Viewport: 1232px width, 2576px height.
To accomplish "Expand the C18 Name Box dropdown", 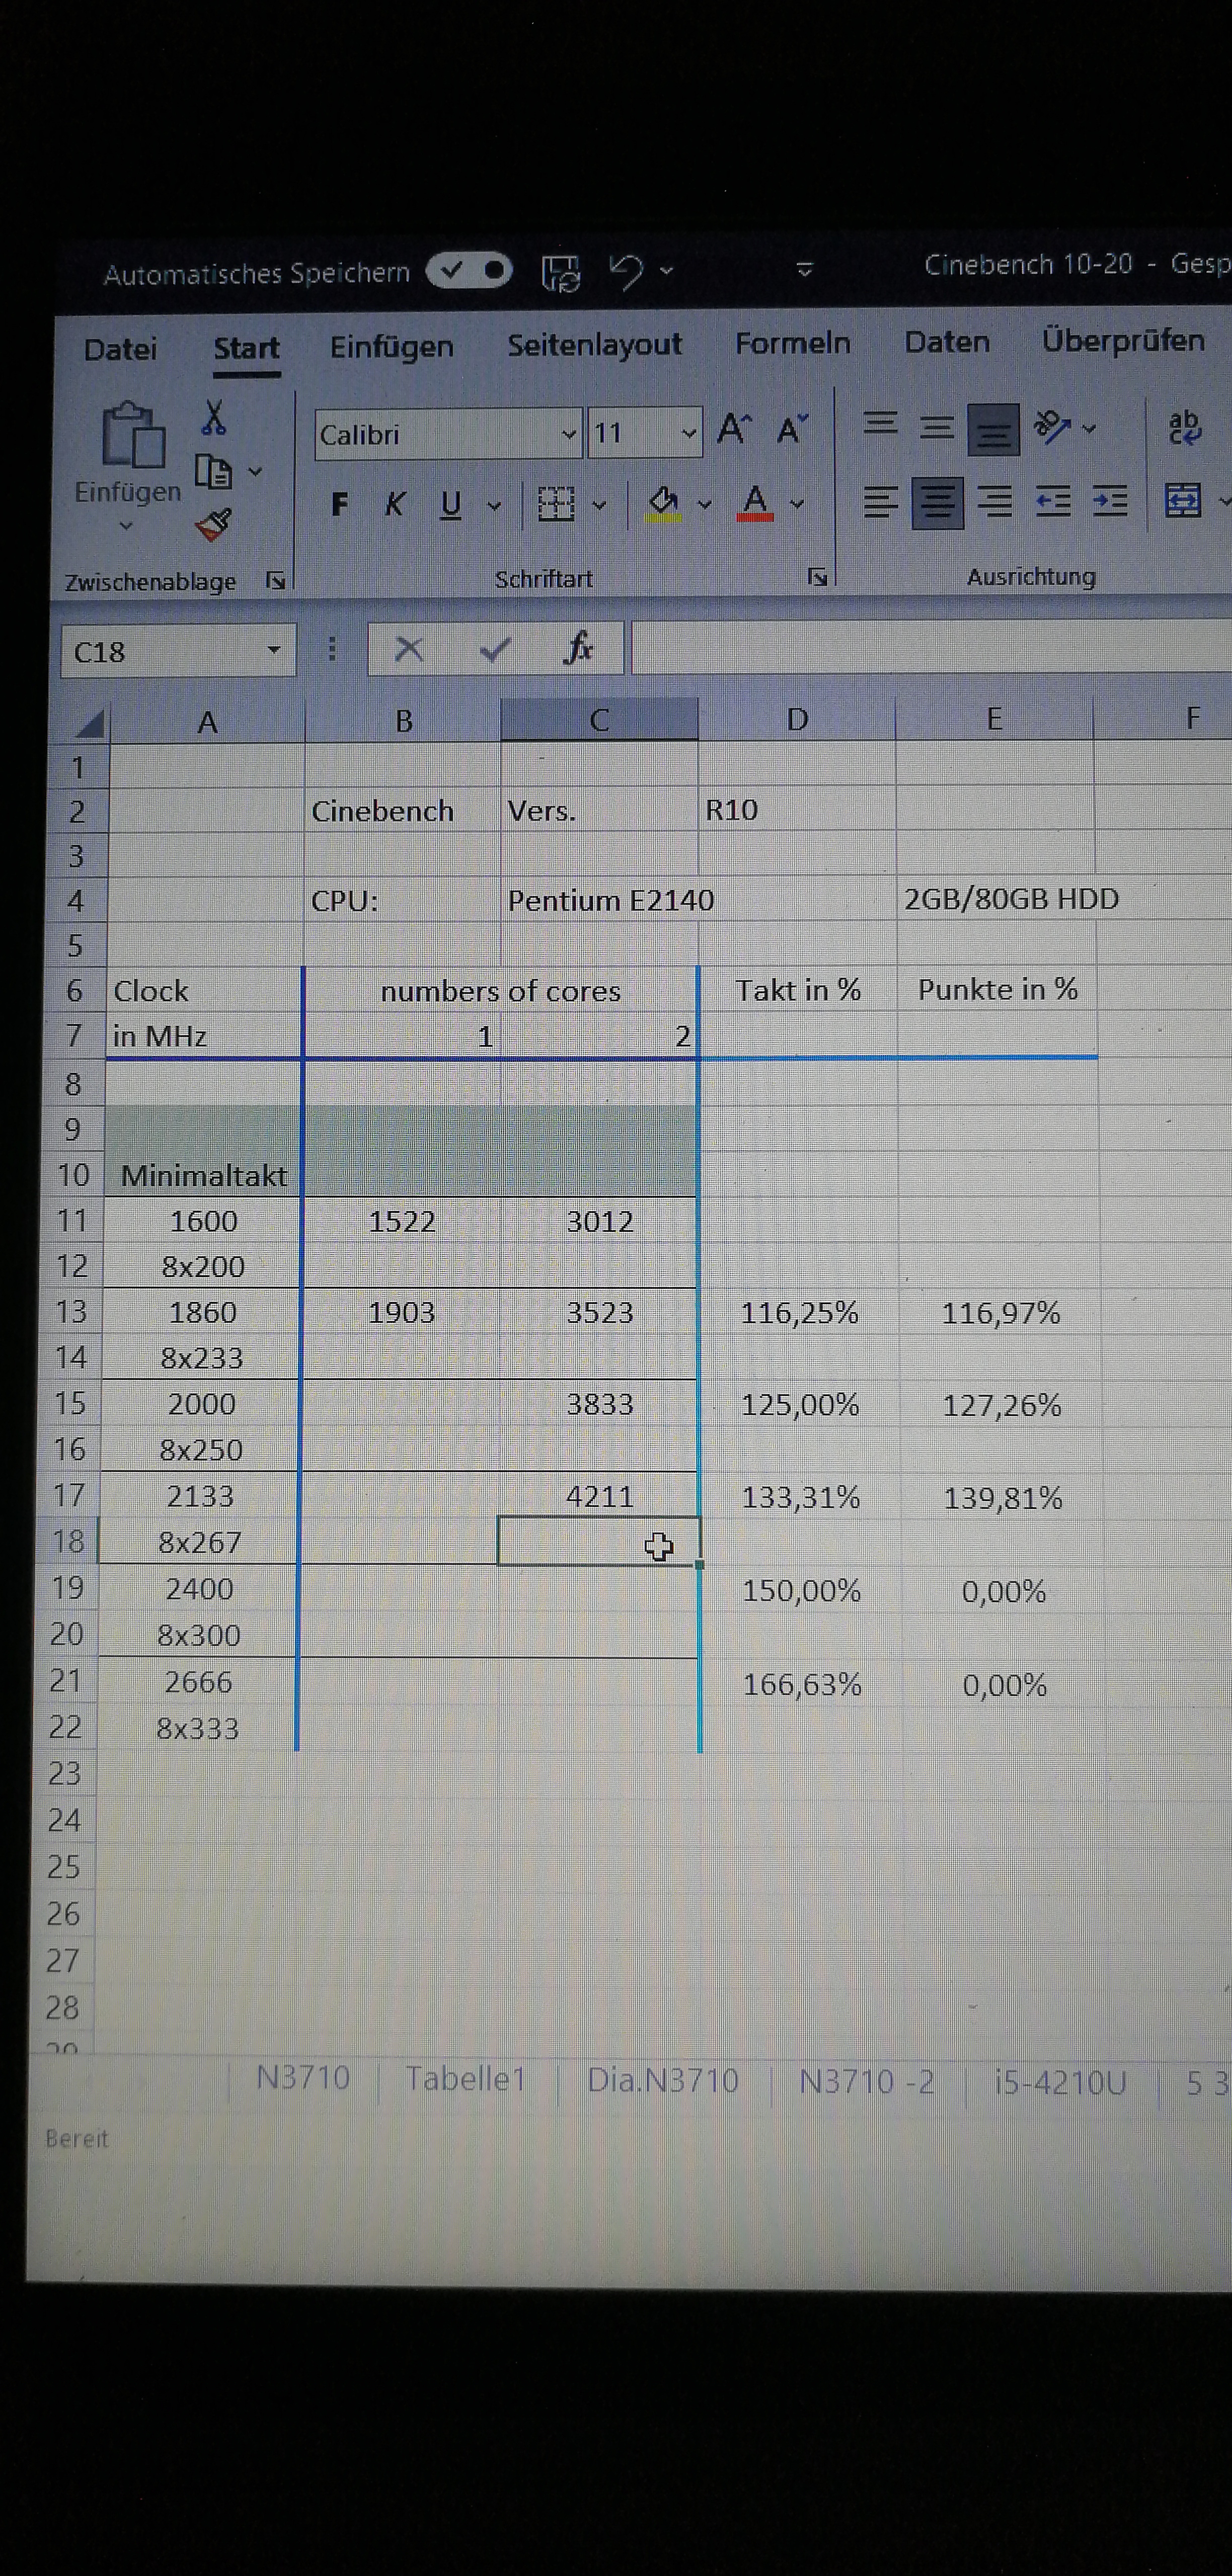I will [x=273, y=651].
